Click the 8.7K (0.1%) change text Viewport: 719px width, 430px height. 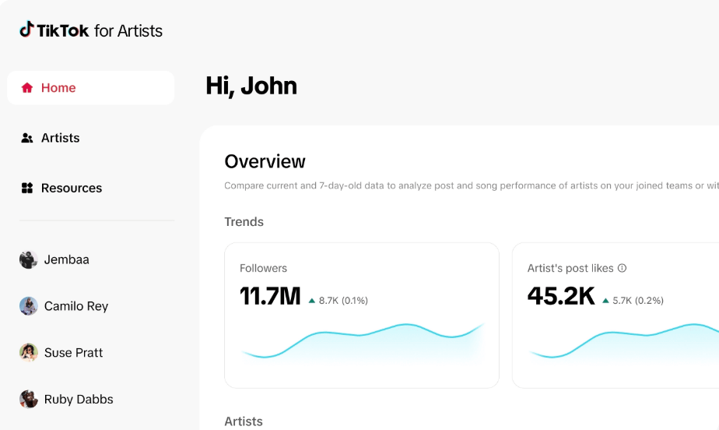(x=343, y=301)
